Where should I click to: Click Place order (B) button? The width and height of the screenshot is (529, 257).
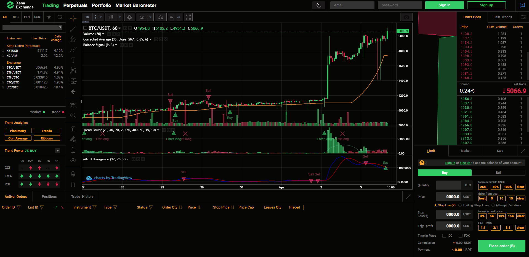502,246
